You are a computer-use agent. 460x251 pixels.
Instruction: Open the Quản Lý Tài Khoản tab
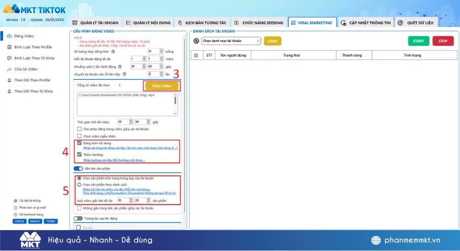click(96, 22)
